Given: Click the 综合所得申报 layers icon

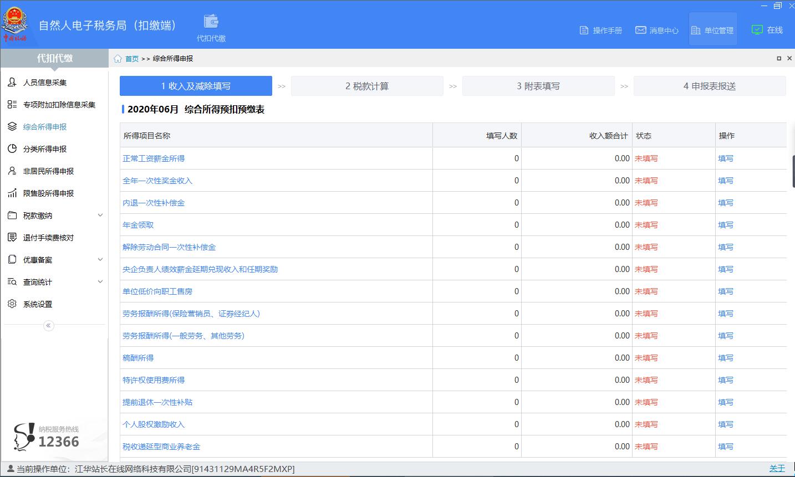Looking at the screenshot, I should pyautogui.click(x=12, y=126).
